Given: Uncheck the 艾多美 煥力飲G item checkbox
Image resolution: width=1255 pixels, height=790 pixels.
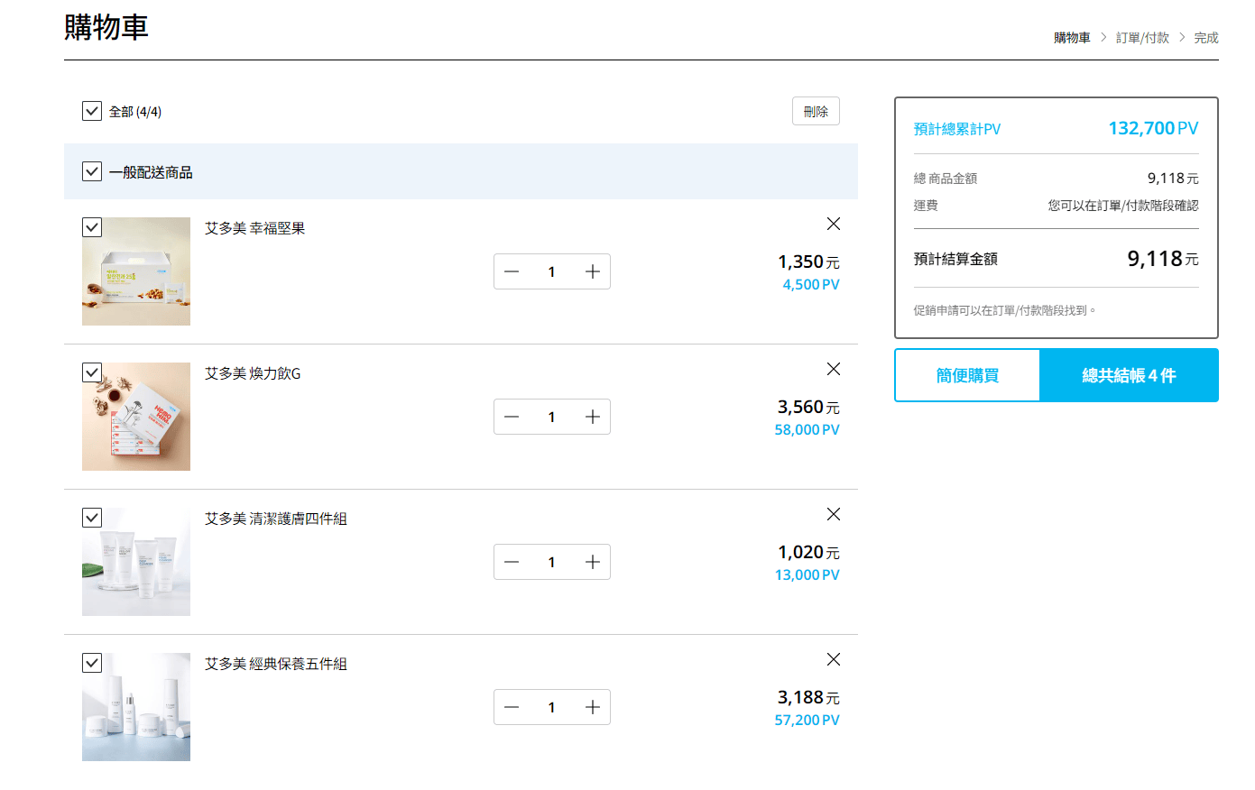Looking at the screenshot, I should (x=92, y=372).
